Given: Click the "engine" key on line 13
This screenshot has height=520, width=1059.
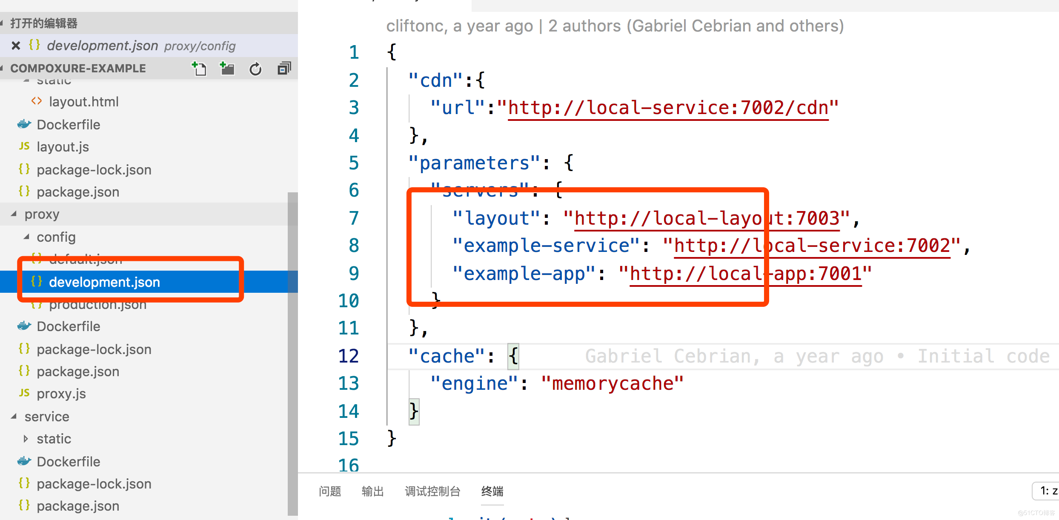Looking at the screenshot, I should (474, 384).
